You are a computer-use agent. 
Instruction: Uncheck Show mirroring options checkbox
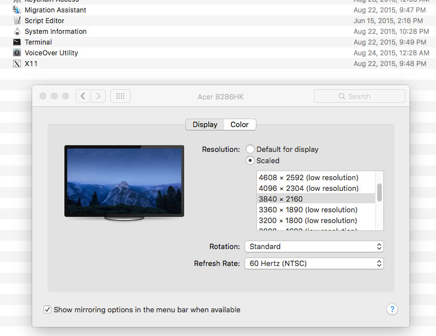click(47, 309)
